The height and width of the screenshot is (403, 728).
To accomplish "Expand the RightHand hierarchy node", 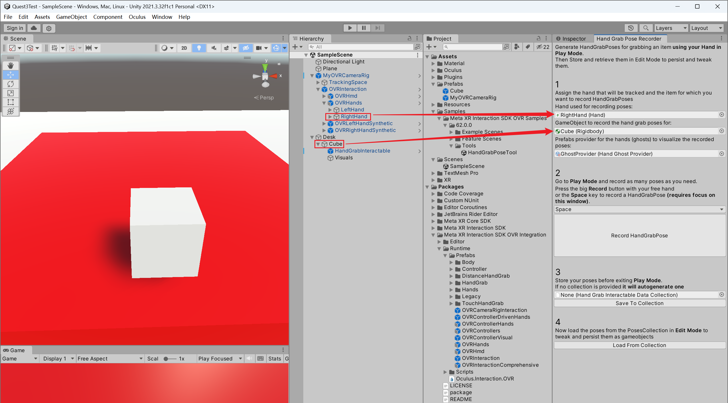I will (x=330, y=117).
